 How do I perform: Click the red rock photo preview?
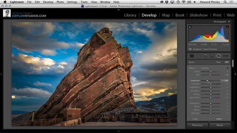click(x=94, y=74)
